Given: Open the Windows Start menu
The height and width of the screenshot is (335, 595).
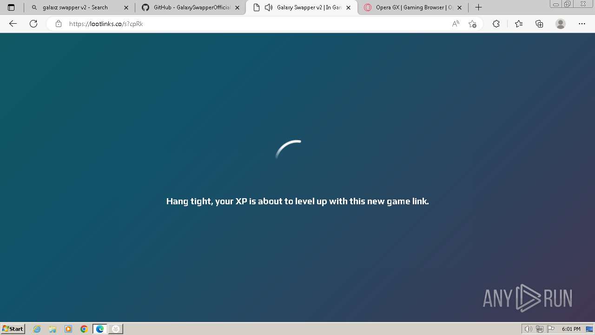Looking at the screenshot, I should pos(13,329).
